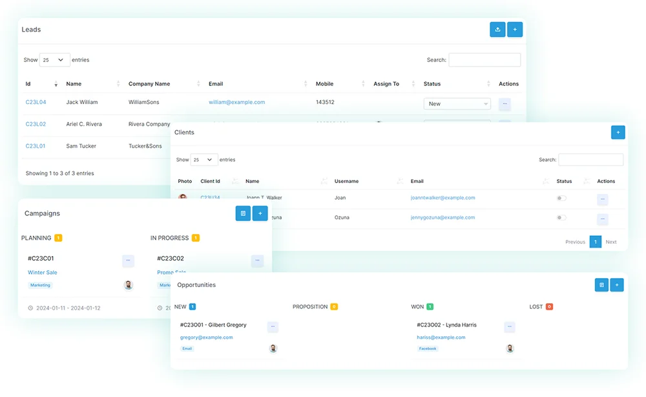The height and width of the screenshot is (397, 646).
Task: Add a new client with plus icon
Action: 618,133
